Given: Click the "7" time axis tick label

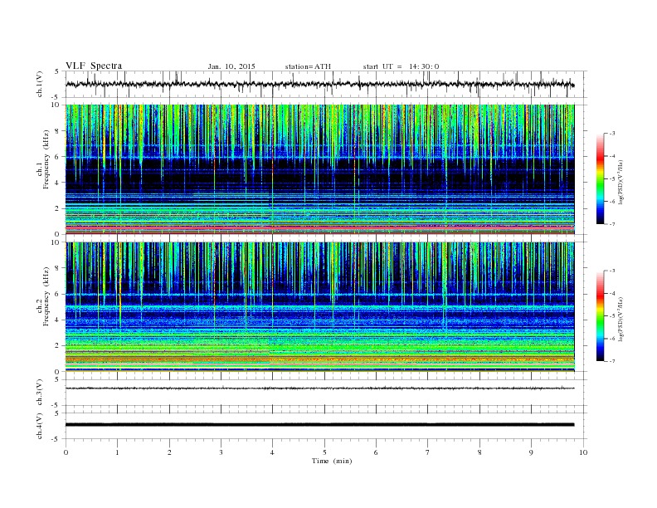Looking at the screenshot, I should 428,452.
